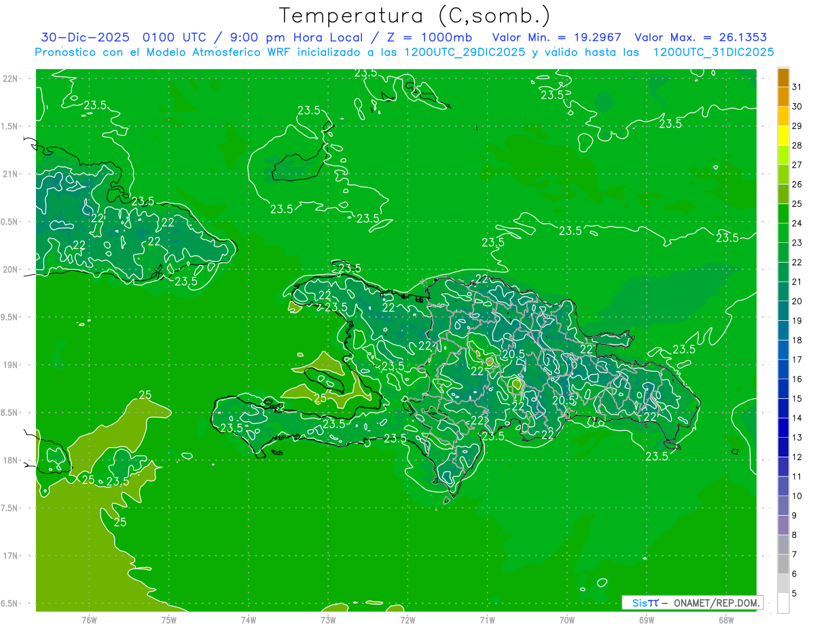Click the valid-until time '1200UTC_31DIC2025'
The width and height of the screenshot is (815, 629).
coord(713,52)
